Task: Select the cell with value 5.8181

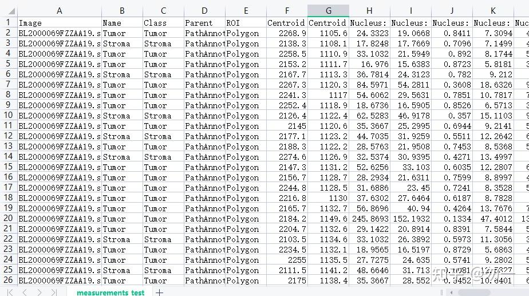Action: pyautogui.click(x=494, y=64)
